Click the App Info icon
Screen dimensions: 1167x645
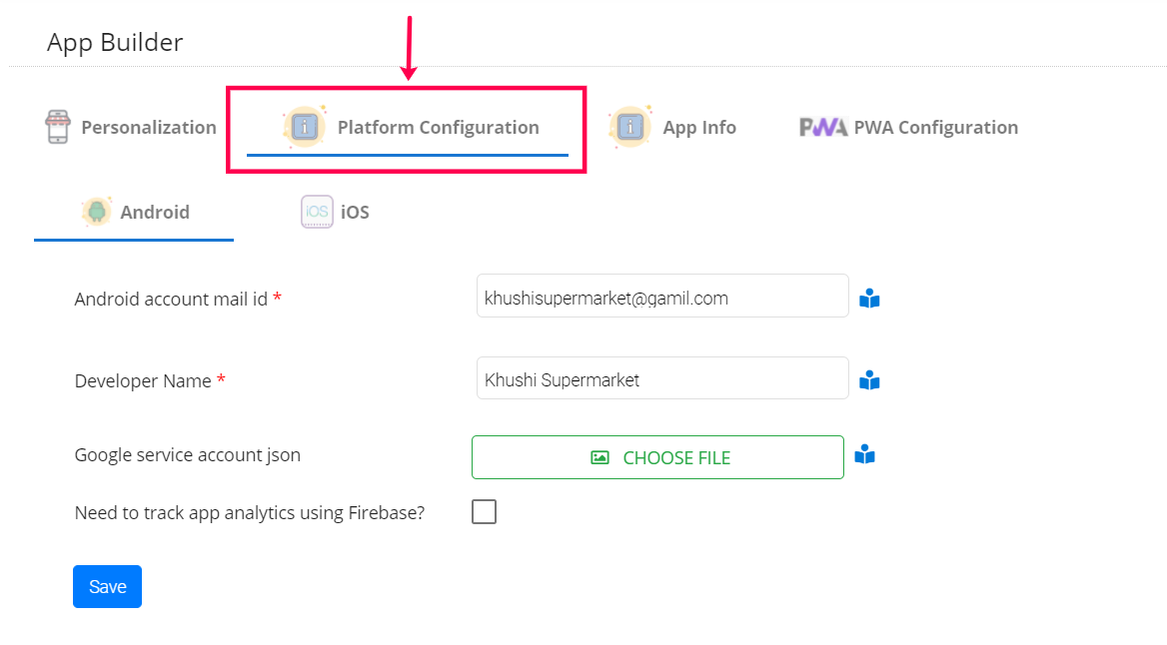click(629, 127)
